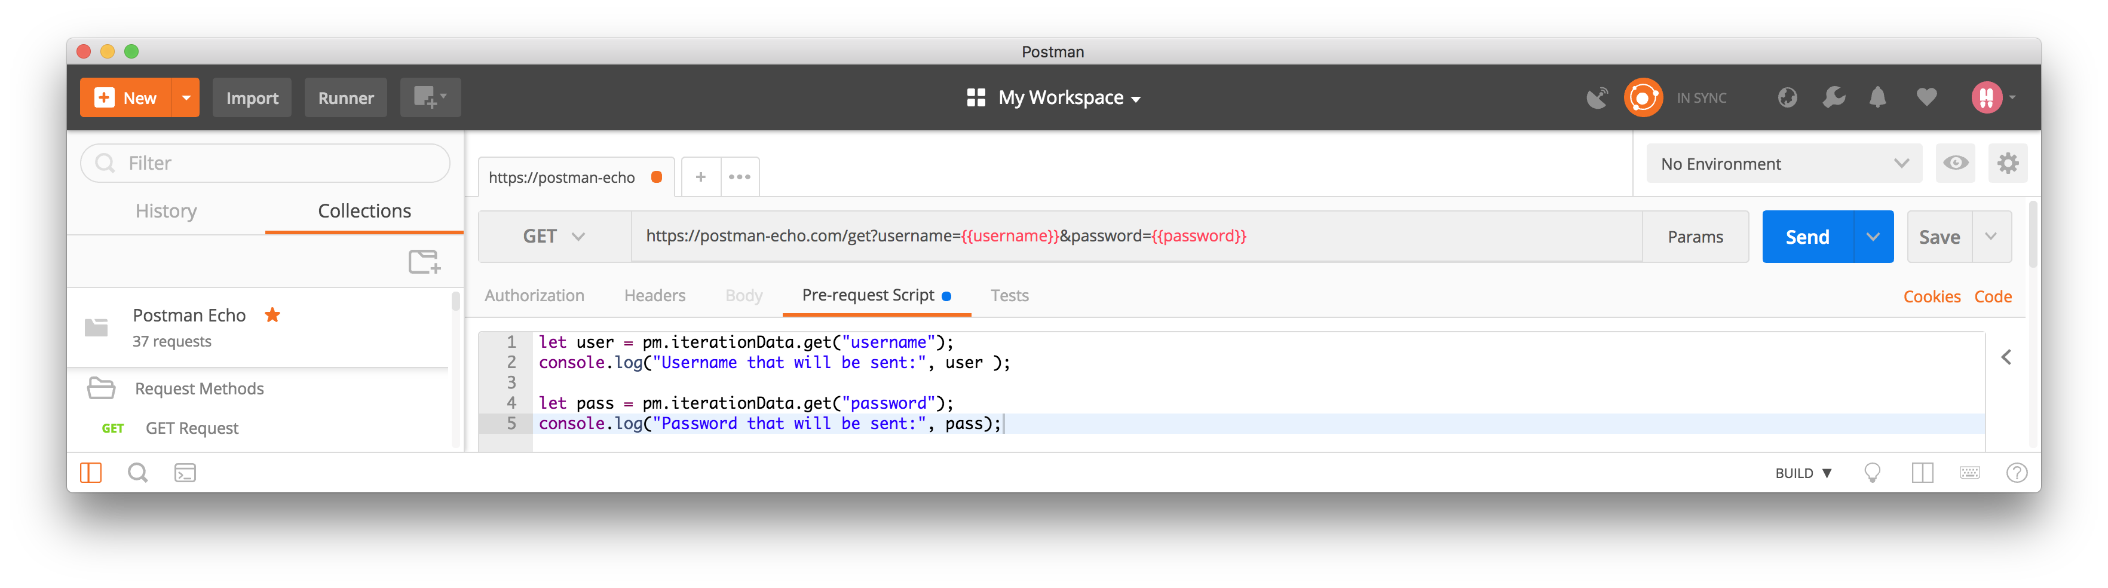Viewport: 2108px width, 588px height.
Task: Open the No Environment dropdown
Action: tap(1784, 164)
